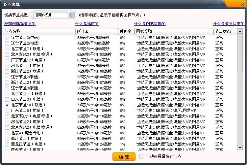247x165 pixels.
Task: Uncheck the 北京节点10(联通) checkbox
Action: (x=7, y=105)
